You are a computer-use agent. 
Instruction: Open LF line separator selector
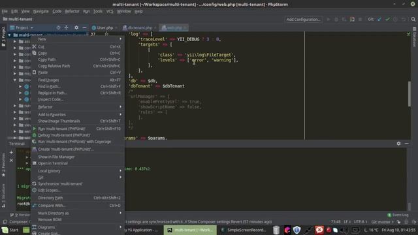[347, 222]
